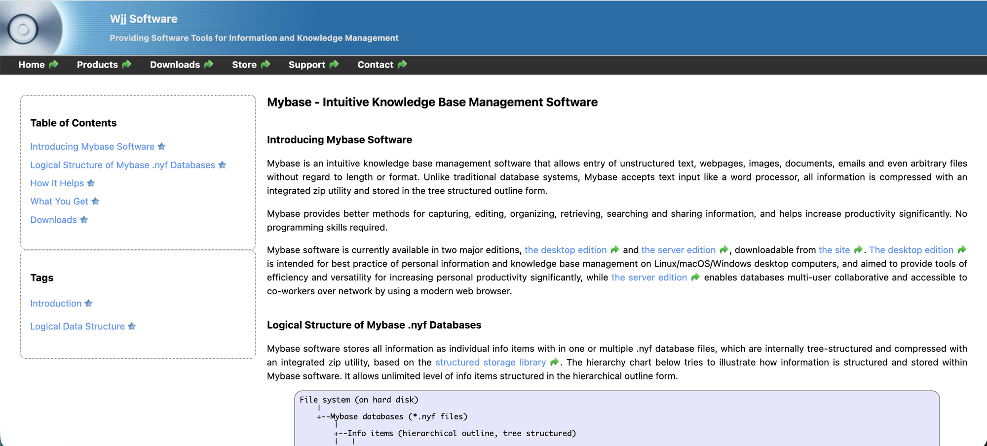Open capitalized 'The desktop edition' link

(911, 250)
